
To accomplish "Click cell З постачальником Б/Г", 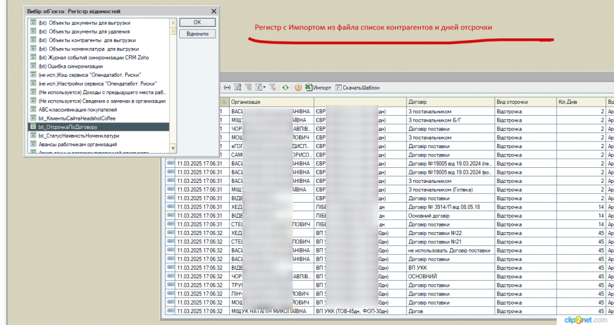I will pos(450,120).
